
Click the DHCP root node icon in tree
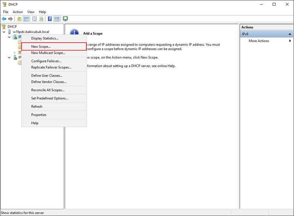[x=4, y=27]
